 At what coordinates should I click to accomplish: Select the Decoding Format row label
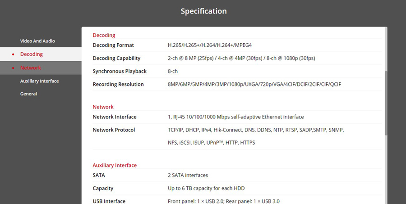(x=113, y=45)
